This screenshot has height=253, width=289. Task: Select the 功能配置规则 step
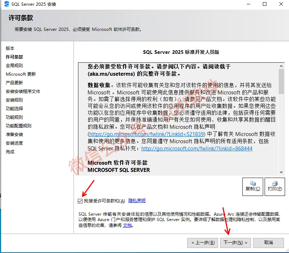tap(19, 126)
